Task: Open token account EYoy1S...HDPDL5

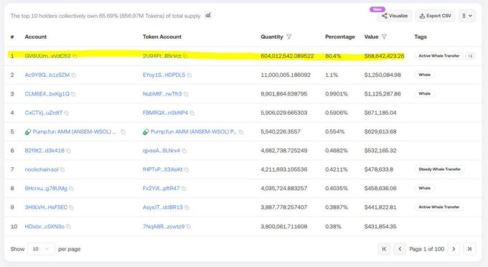Action: pos(164,75)
